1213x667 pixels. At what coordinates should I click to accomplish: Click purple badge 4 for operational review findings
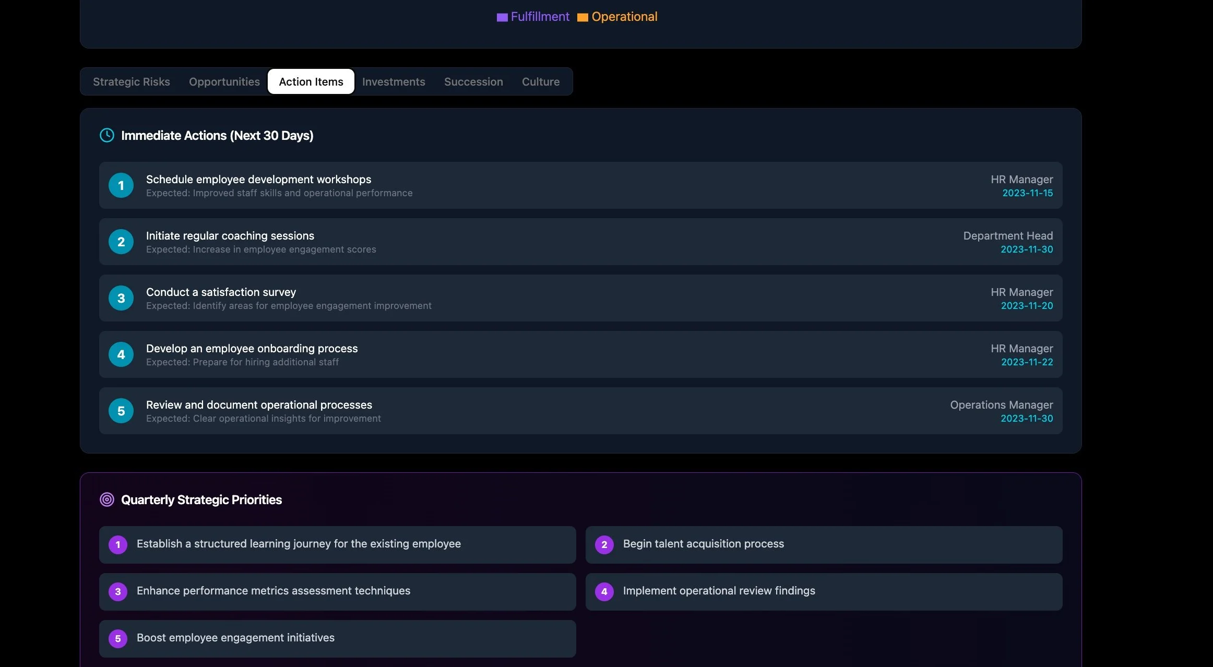click(x=604, y=592)
